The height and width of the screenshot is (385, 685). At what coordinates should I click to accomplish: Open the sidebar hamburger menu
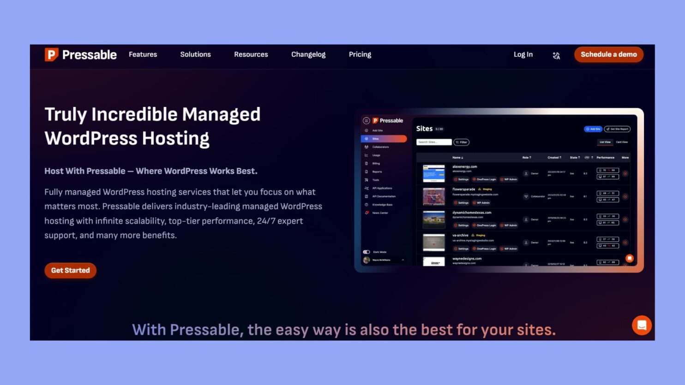(x=366, y=121)
